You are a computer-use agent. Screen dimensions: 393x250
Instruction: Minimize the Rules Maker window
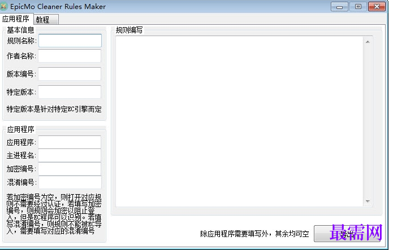coord(339,7)
